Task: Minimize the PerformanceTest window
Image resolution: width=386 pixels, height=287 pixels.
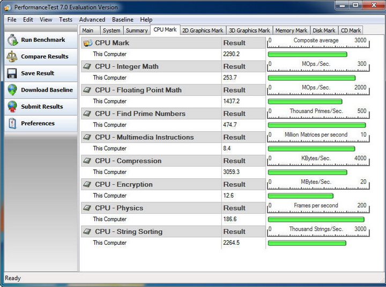Action: click(342, 5)
